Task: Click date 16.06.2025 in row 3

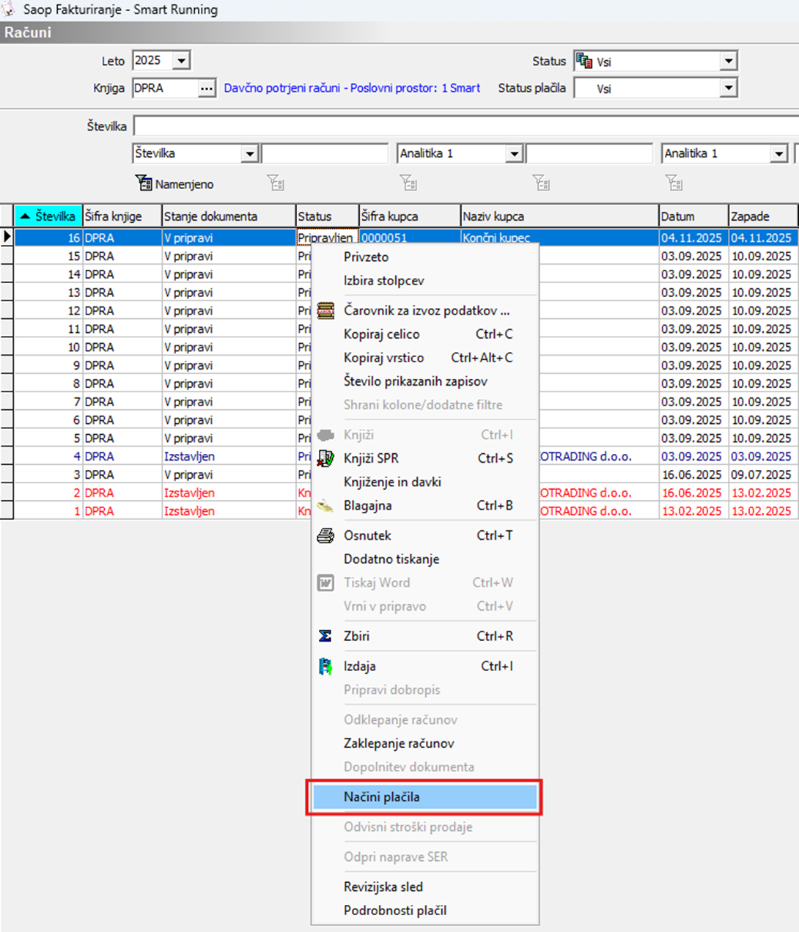Action: 691,474
